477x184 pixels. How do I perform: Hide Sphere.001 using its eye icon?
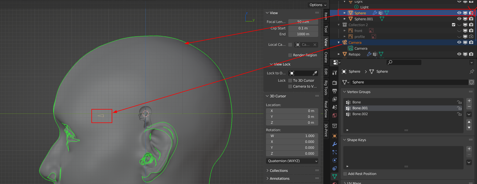[459, 19]
